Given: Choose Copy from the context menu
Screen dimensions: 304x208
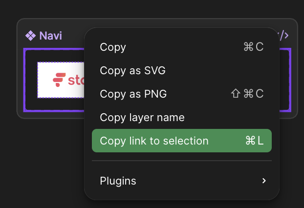Looking at the screenshot, I should [113, 47].
